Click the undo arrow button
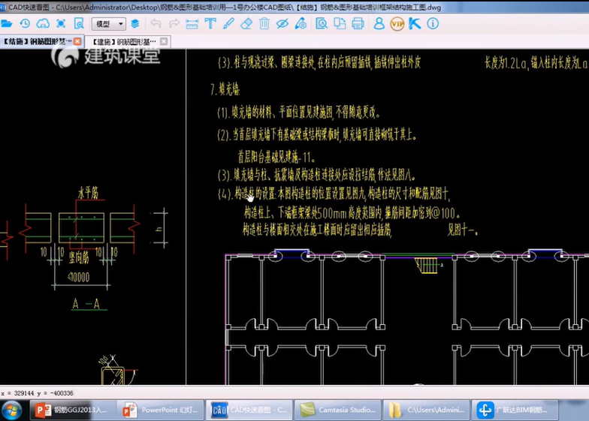Viewport: 589px width, 421px height. pyautogui.click(x=156, y=24)
